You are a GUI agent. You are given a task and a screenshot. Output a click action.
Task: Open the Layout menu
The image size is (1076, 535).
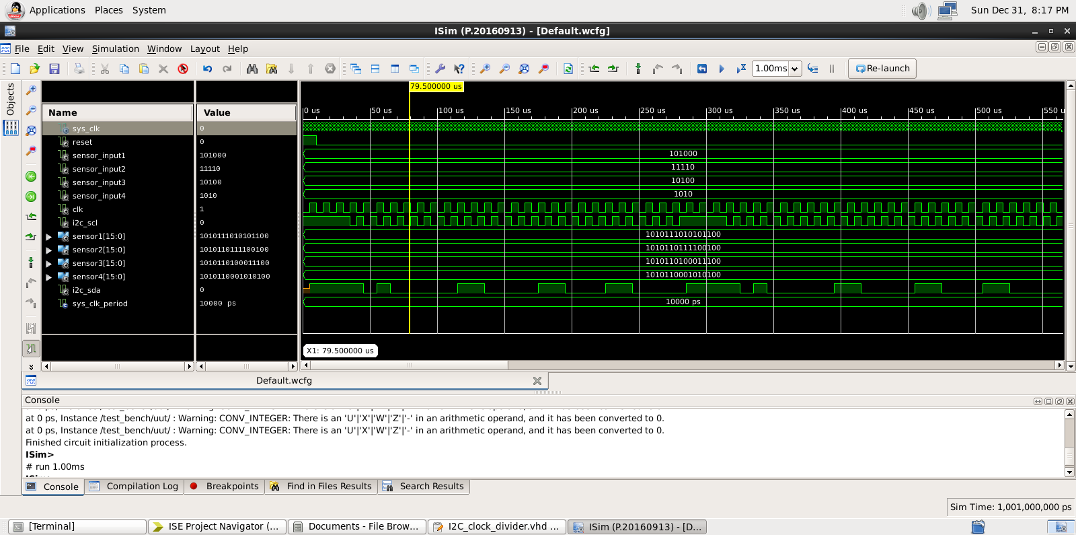click(205, 49)
